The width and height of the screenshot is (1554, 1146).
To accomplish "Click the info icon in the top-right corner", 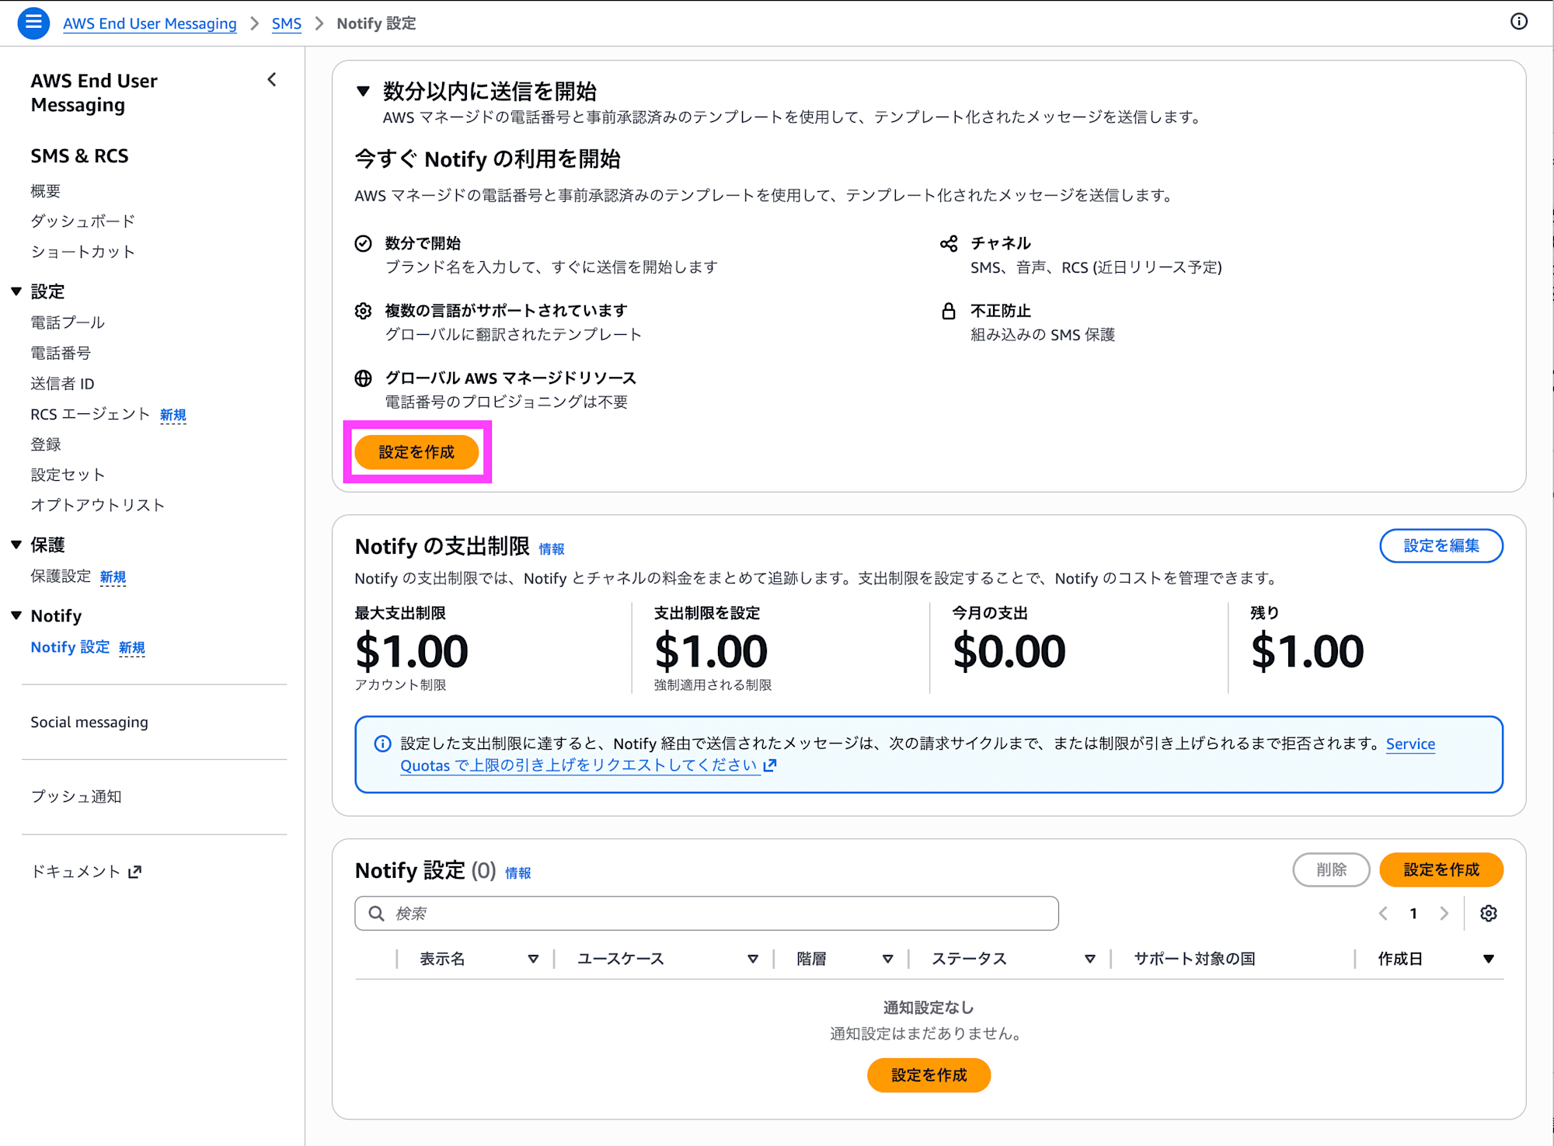I will [x=1519, y=22].
